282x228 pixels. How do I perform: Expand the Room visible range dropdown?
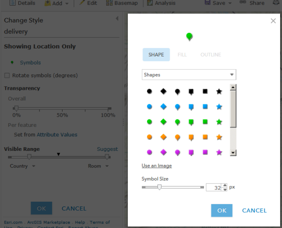tap(98, 166)
